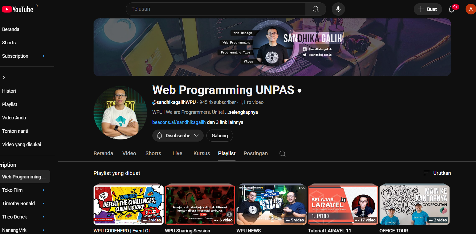
Task: Click Tutorial LARAVEL 11 title text
Action: 329,231
